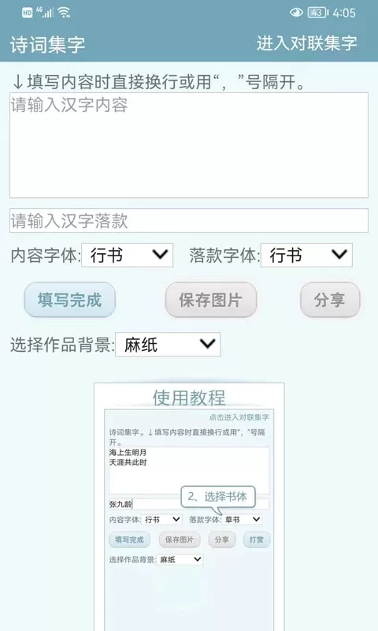Screen dimensions: 378x631
Task: Open the 选择作品背景 麻纸 dropdown
Action: pos(168,345)
